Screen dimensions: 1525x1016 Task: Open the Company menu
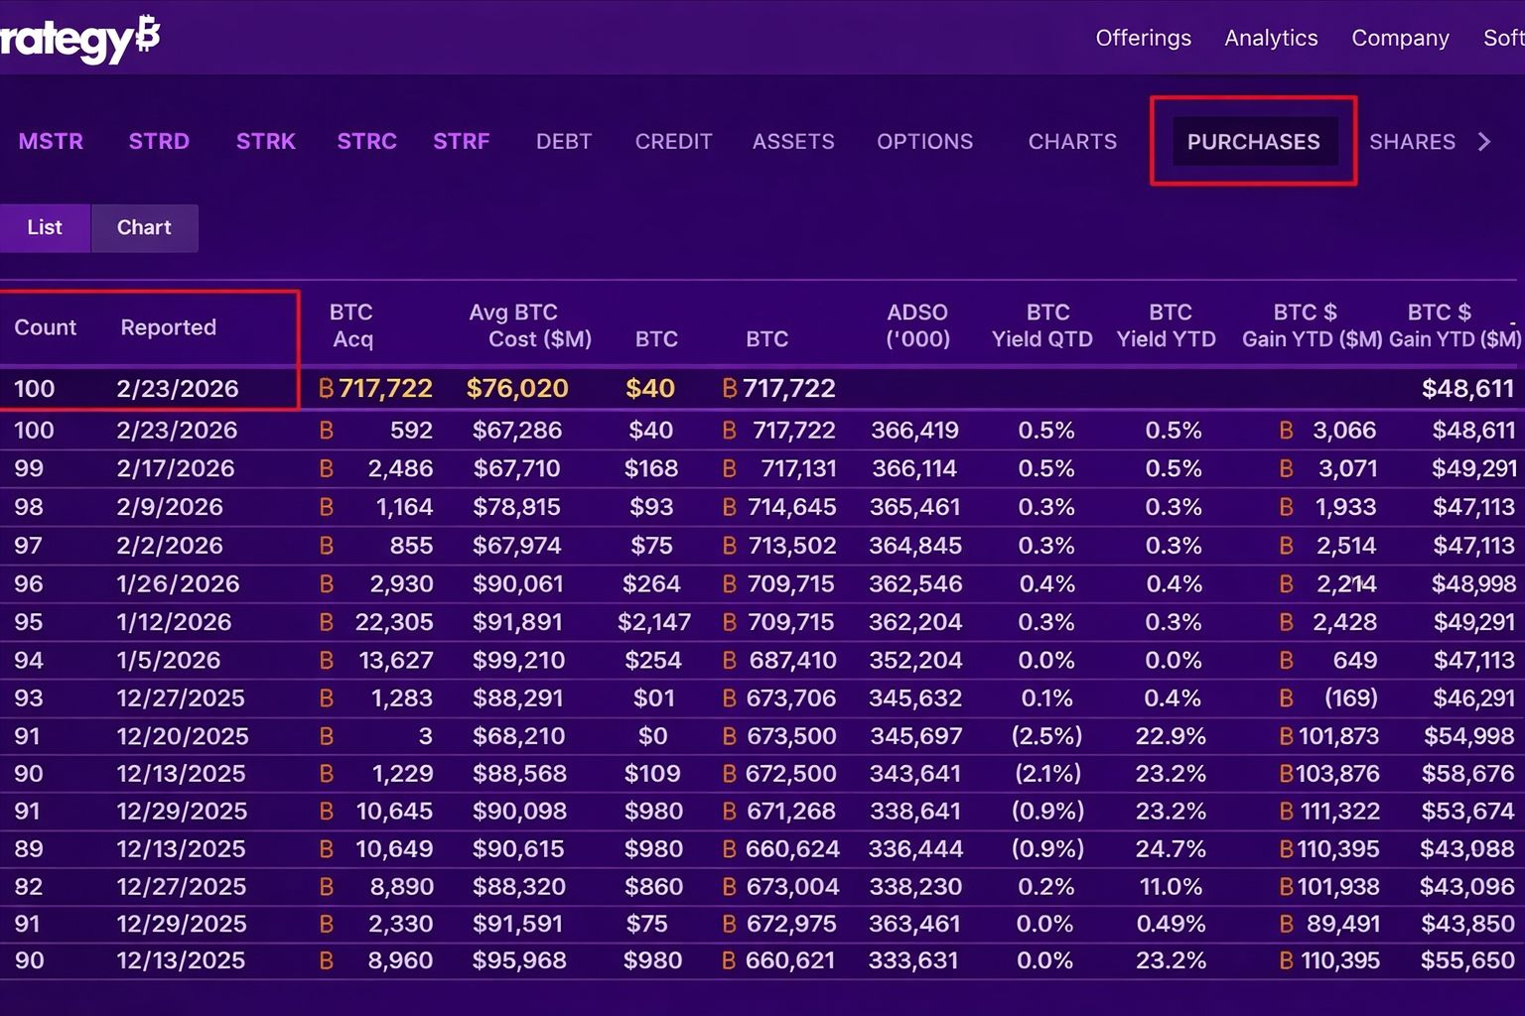click(x=1400, y=38)
